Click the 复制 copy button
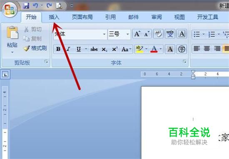Screen dimensions: 229x159 32,39
